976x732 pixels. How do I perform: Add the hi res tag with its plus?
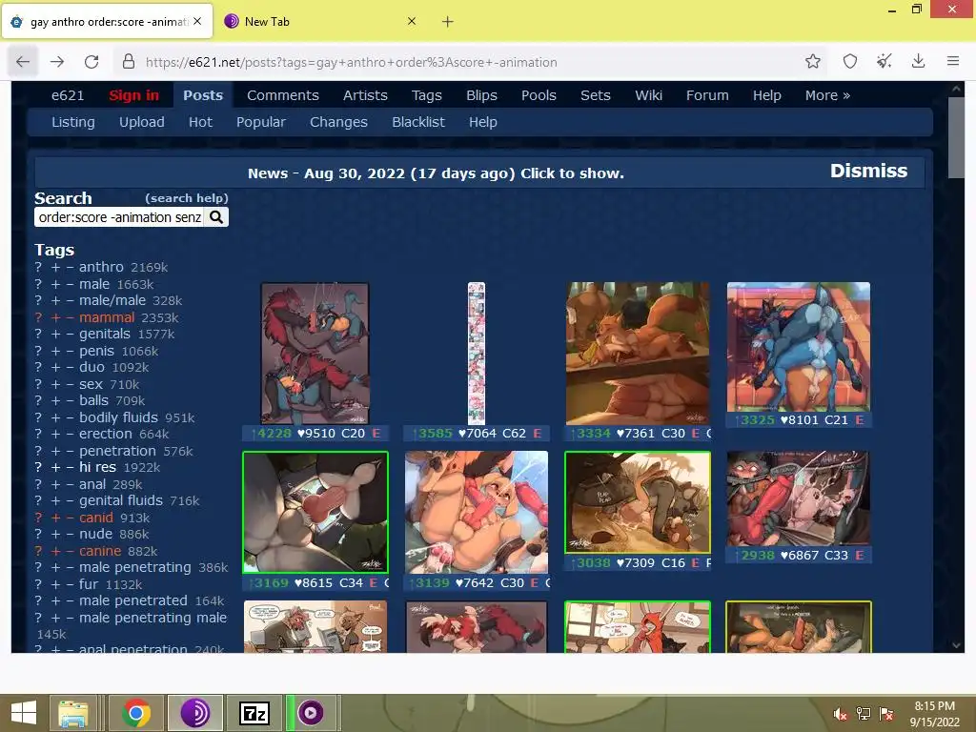pos(55,467)
